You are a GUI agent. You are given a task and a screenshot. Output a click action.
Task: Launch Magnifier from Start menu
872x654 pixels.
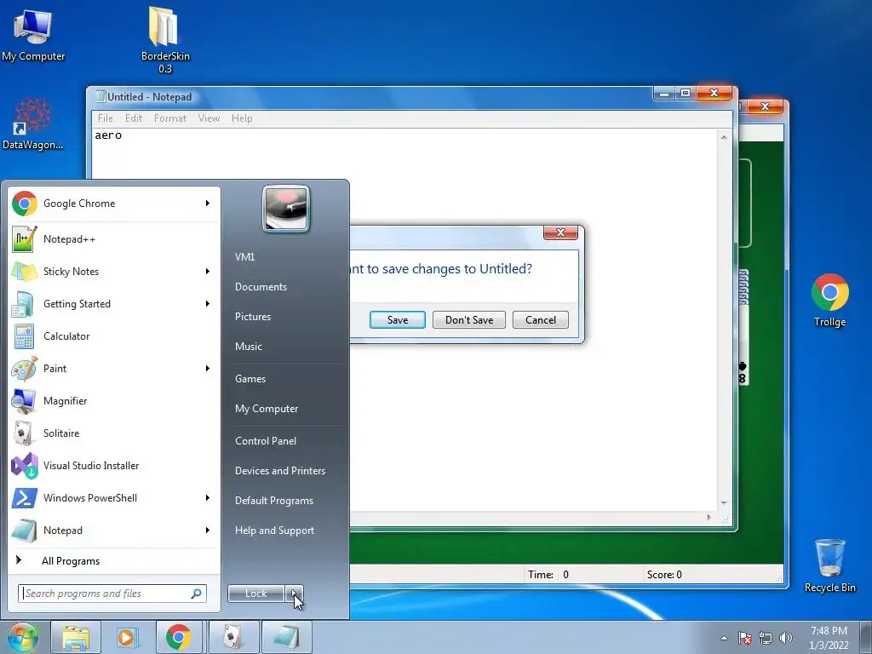point(113,401)
